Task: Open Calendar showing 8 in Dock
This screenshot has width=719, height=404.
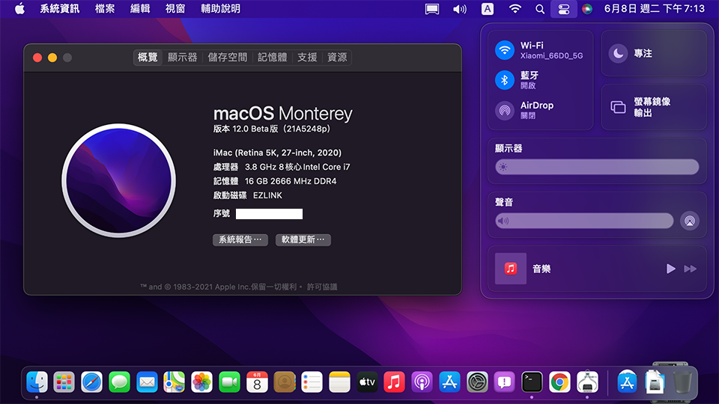Action: (257, 382)
